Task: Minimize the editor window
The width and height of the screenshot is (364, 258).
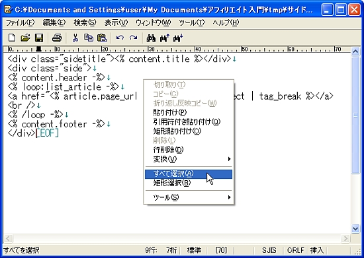Action: pyautogui.click(x=327, y=10)
